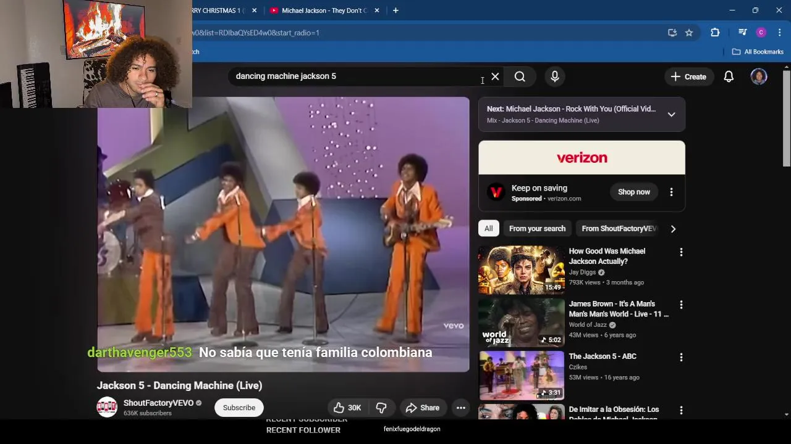Subscribe to ShoutFactoryVEVO
The width and height of the screenshot is (791, 444).
[x=239, y=408]
